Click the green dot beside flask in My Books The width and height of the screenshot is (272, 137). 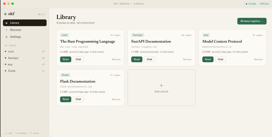click(6, 71)
